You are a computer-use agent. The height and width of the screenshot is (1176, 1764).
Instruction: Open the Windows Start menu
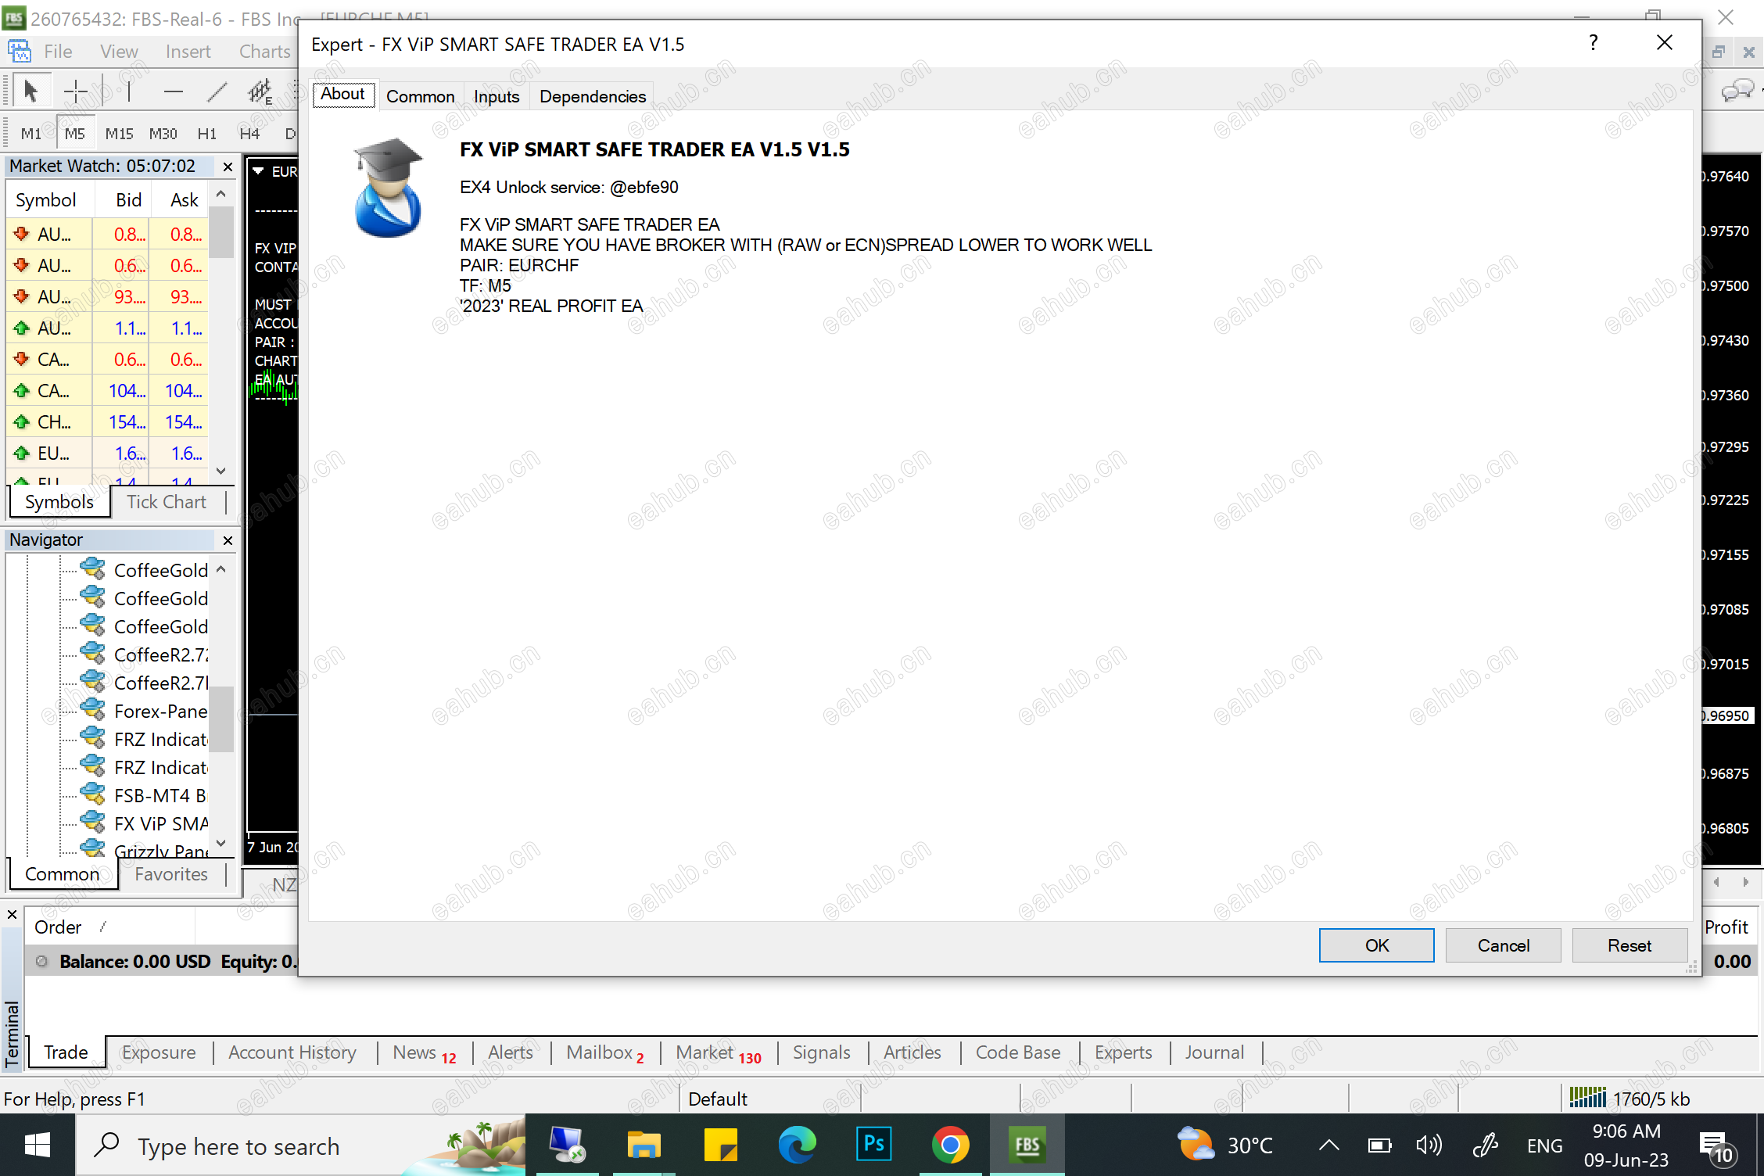pos(37,1146)
